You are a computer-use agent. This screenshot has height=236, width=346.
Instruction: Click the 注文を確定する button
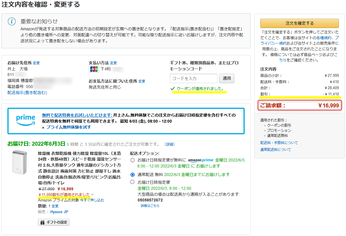click(x=299, y=23)
